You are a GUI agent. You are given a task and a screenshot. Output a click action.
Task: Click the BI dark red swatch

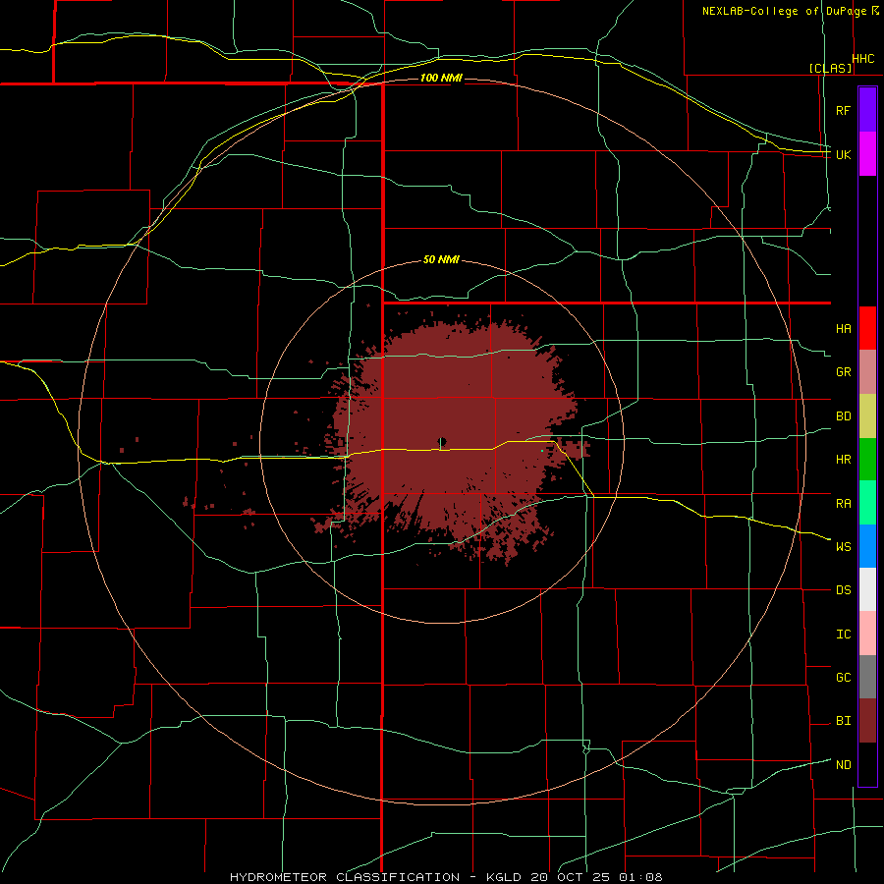tap(867, 721)
